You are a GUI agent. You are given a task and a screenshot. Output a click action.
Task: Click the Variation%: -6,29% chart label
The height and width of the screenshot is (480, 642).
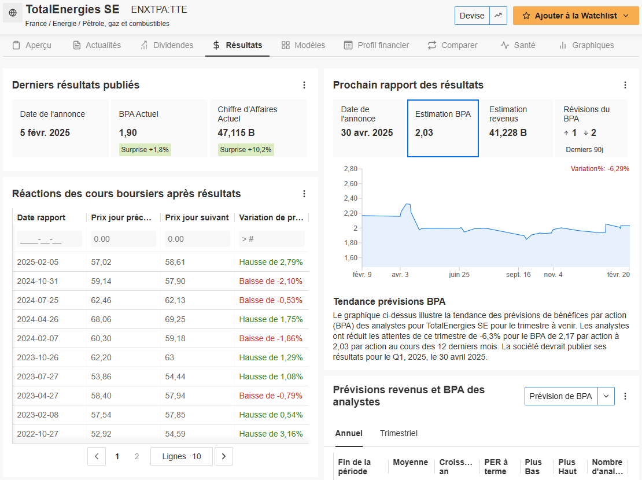600,169
